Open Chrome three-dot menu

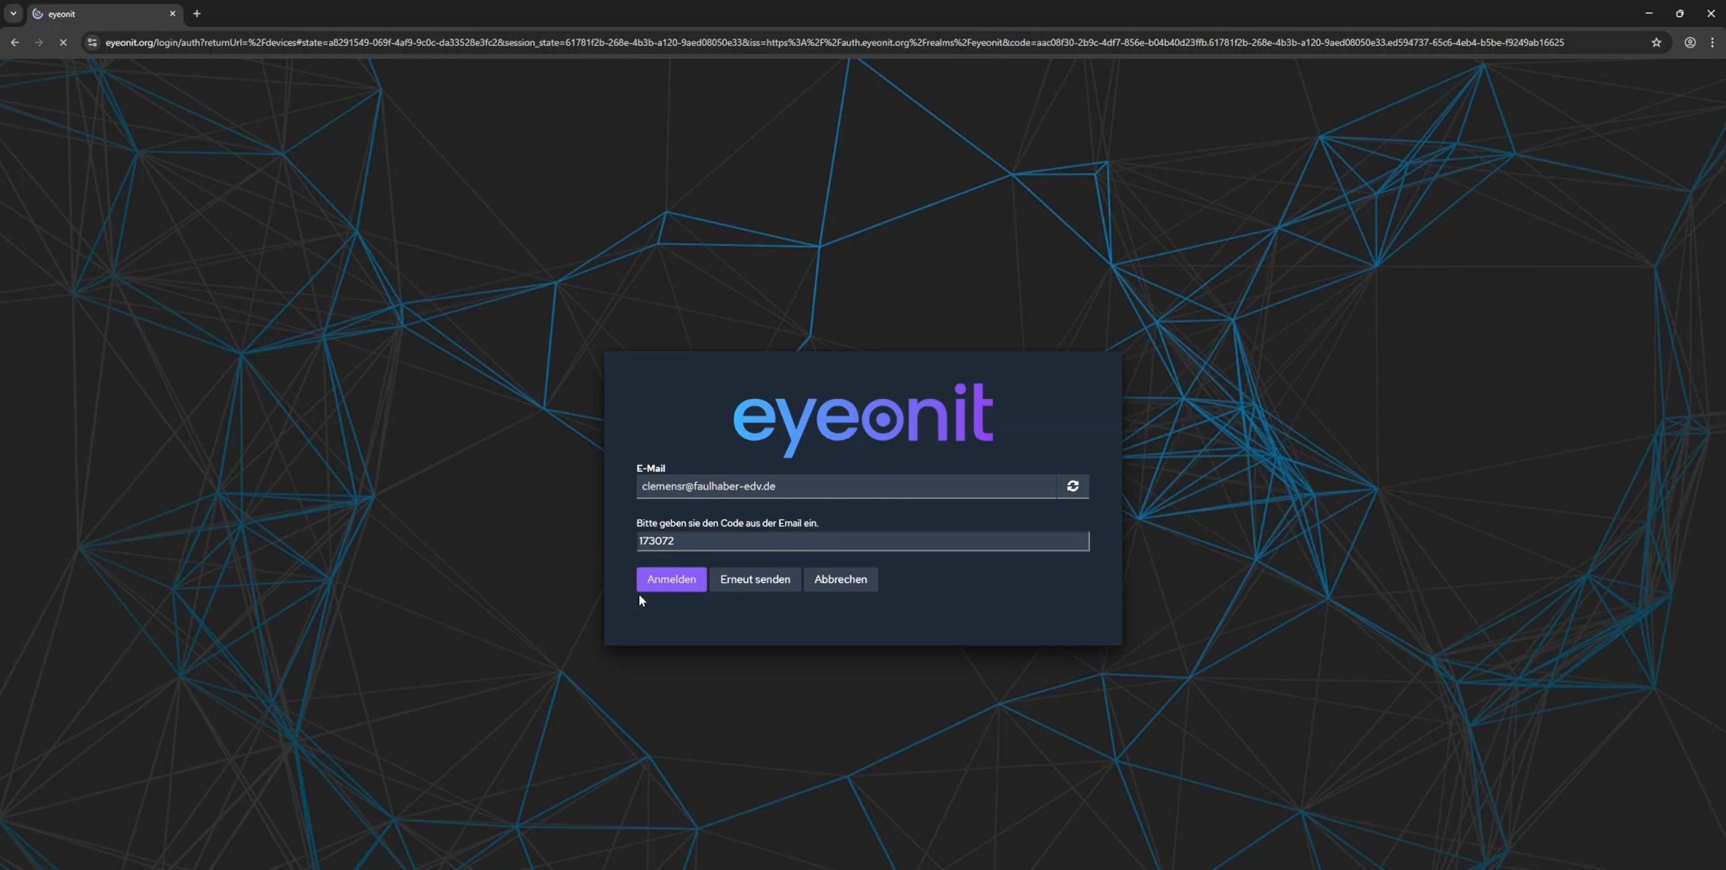tap(1712, 42)
